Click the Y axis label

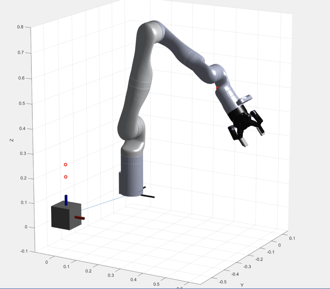pyautogui.click(x=242, y=285)
